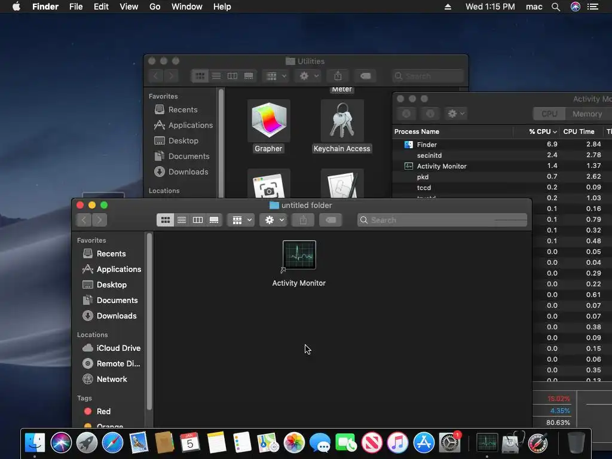This screenshot has width=612, height=459.
Task: Open Launchpad from the Dock
Action: (x=87, y=443)
